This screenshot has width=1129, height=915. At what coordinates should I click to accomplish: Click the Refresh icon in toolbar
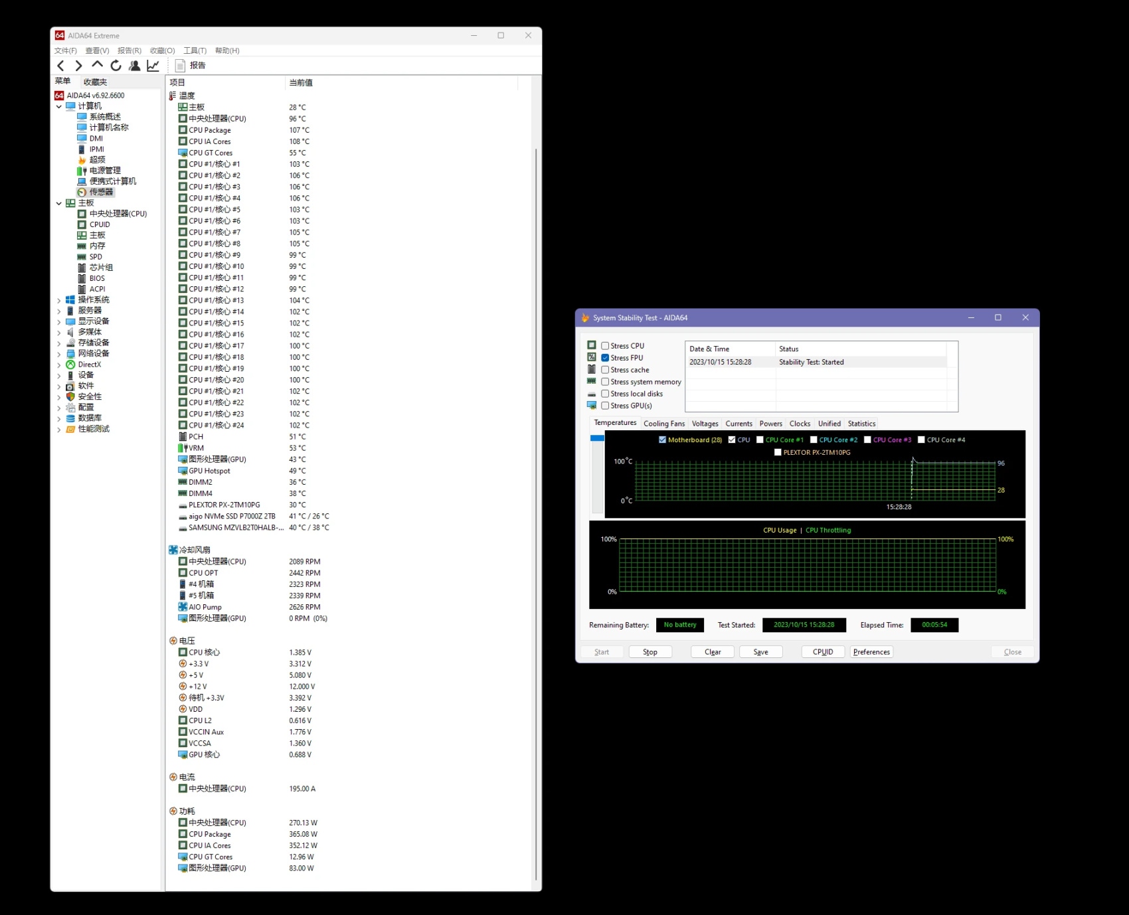click(116, 65)
